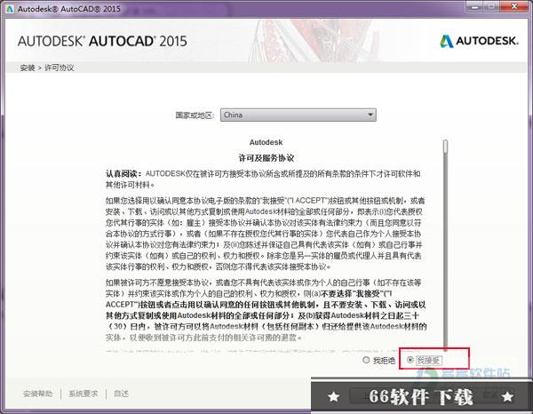Click the 安装 breadcrumb text
533x414 pixels.
[x=28, y=68]
